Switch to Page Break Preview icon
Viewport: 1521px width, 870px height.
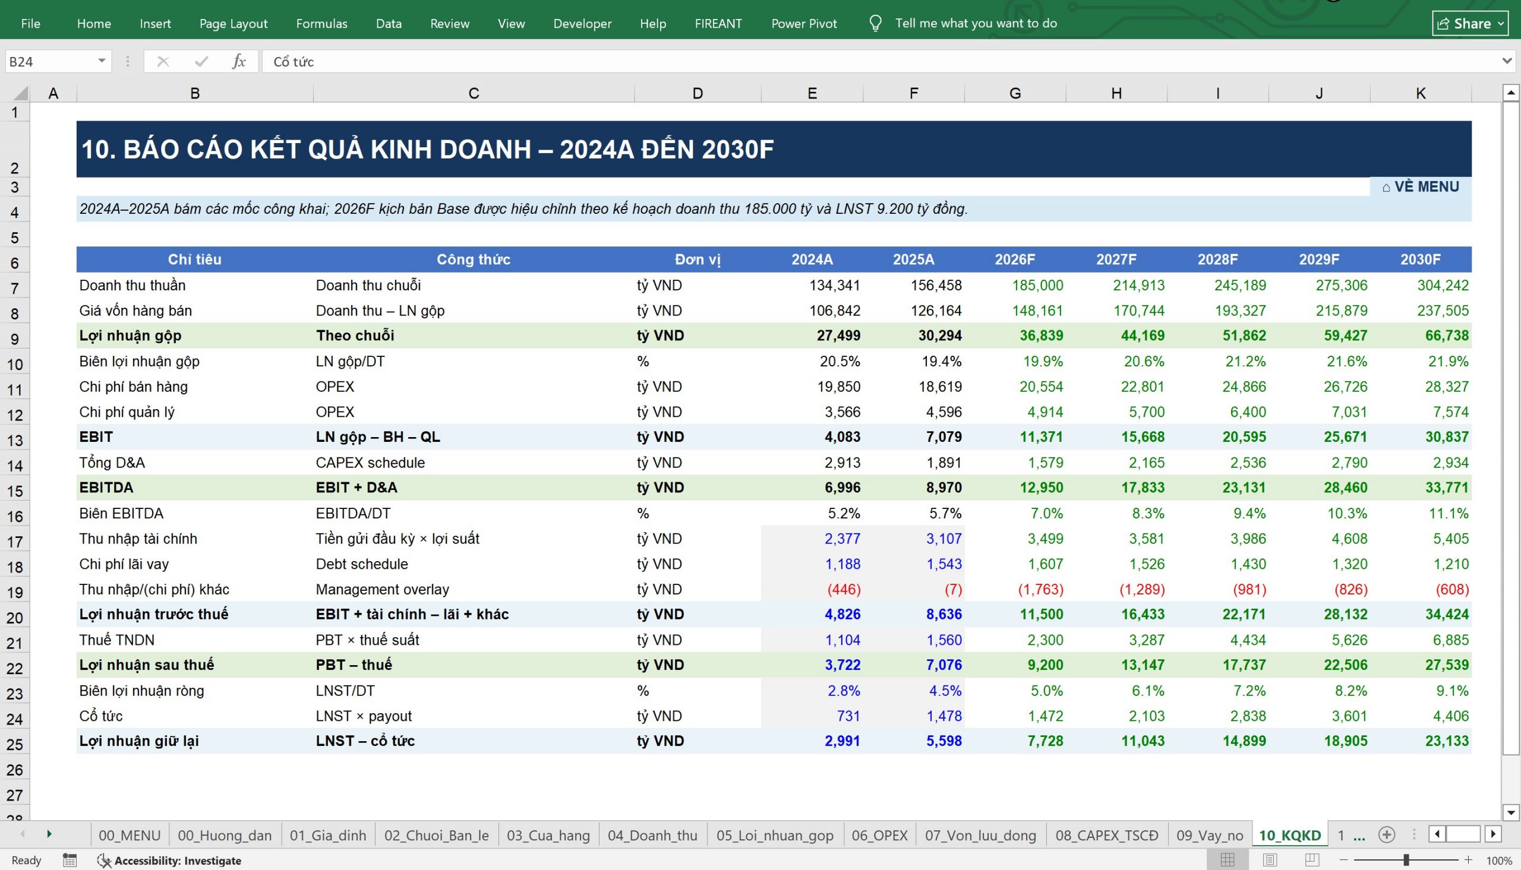click(1312, 860)
